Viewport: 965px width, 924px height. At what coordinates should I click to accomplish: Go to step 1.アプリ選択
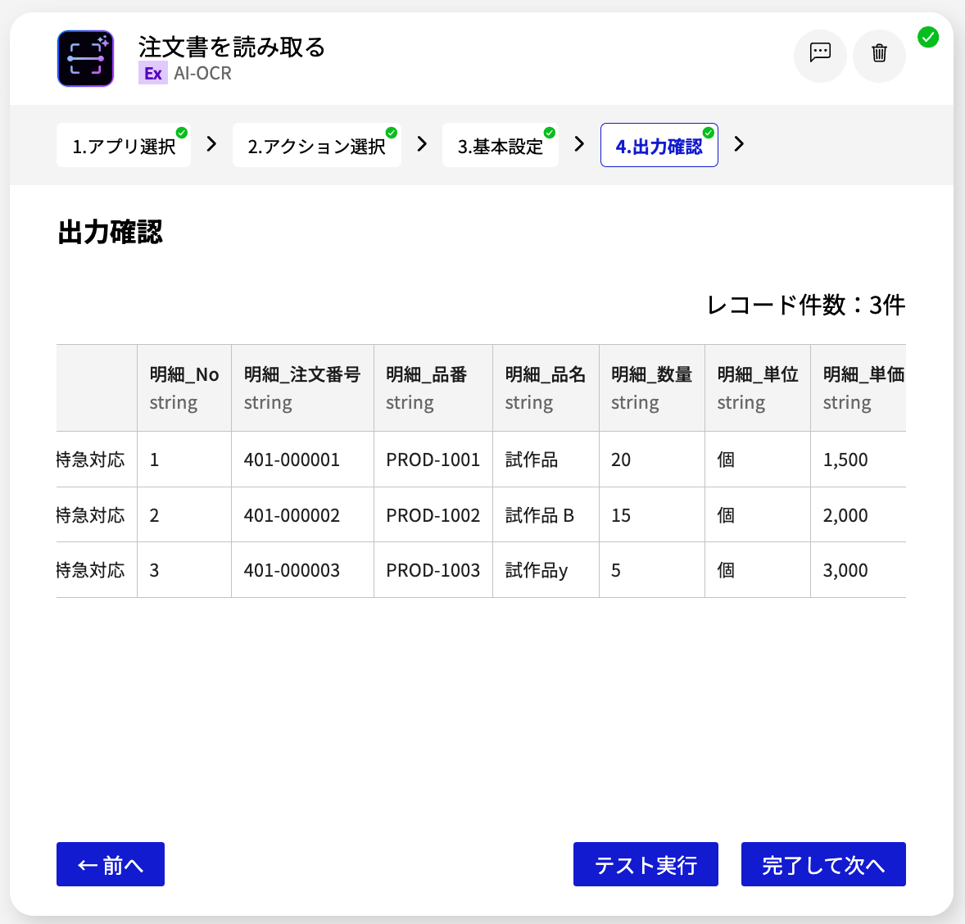124,145
